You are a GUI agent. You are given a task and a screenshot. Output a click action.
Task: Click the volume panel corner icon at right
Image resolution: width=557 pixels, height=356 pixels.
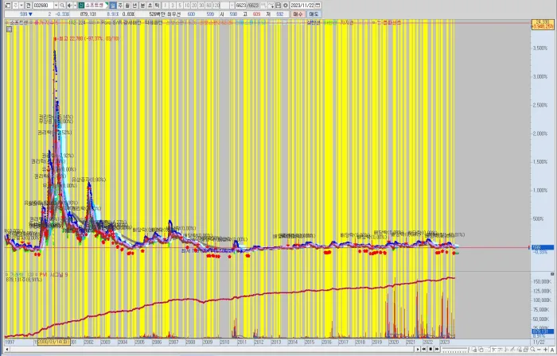pos(552,274)
